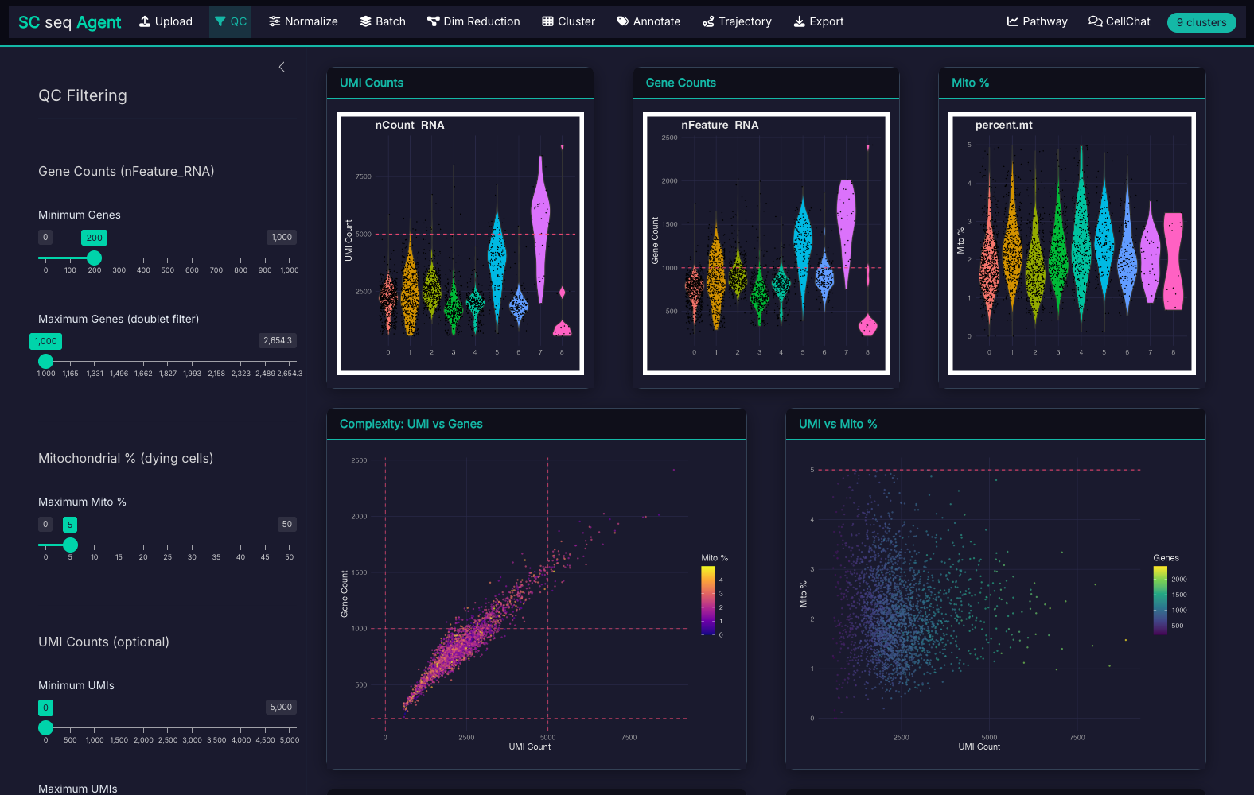Viewport: 1254px width, 795px height.
Task: Open the Trajectory route icon
Action: [708, 21]
